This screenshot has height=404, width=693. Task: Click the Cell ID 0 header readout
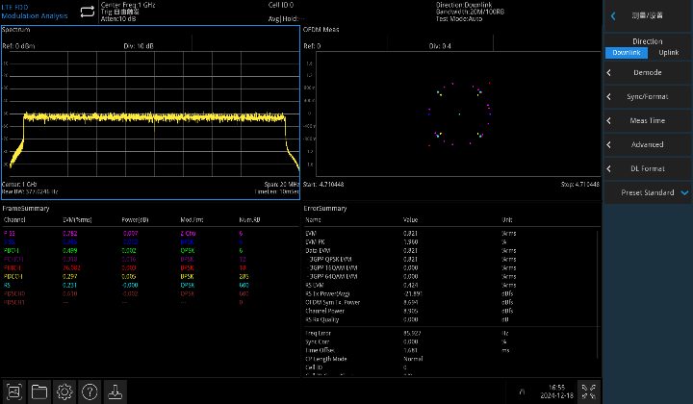click(x=281, y=5)
